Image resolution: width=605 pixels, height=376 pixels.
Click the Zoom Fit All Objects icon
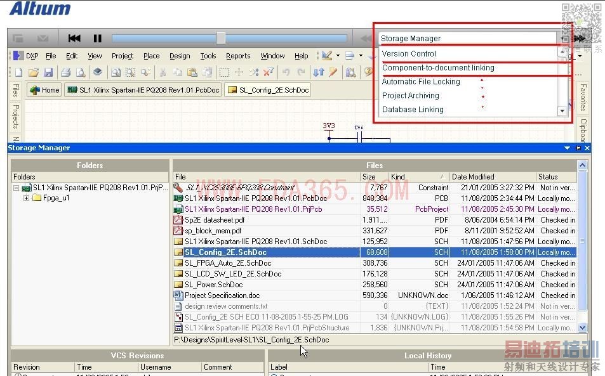point(116,72)
